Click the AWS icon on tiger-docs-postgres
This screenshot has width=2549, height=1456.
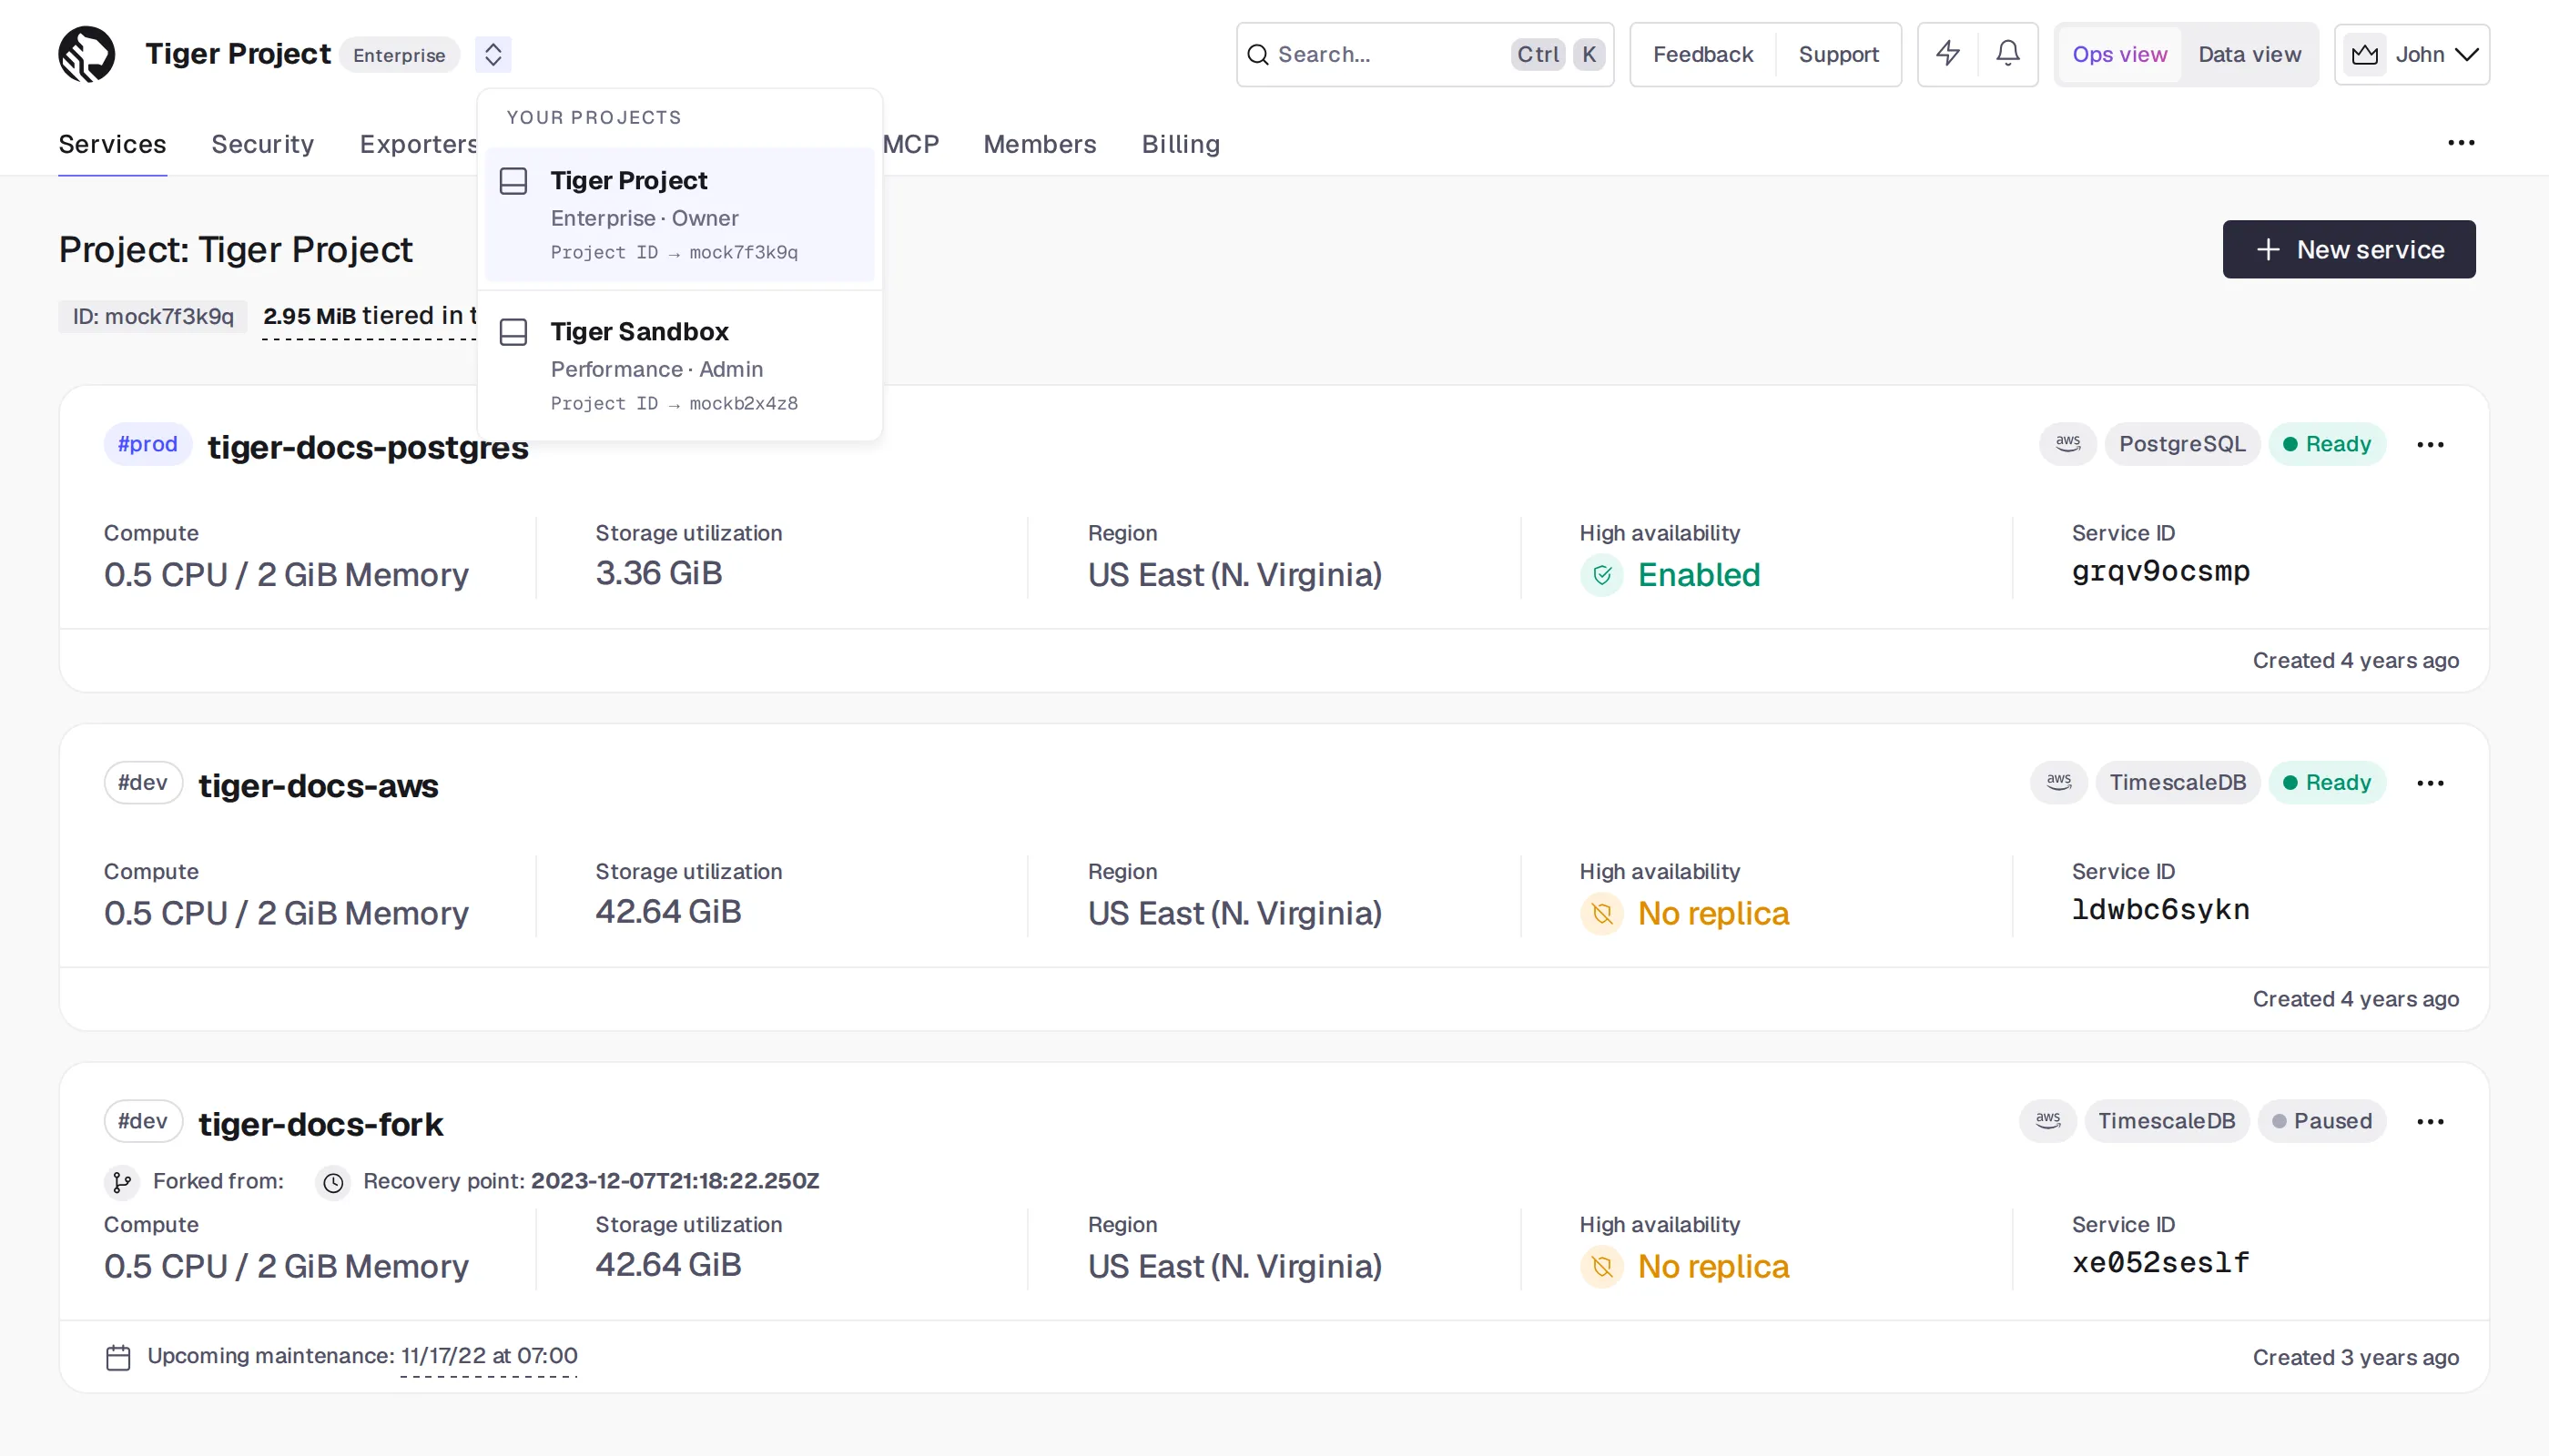pos(2067,443)
